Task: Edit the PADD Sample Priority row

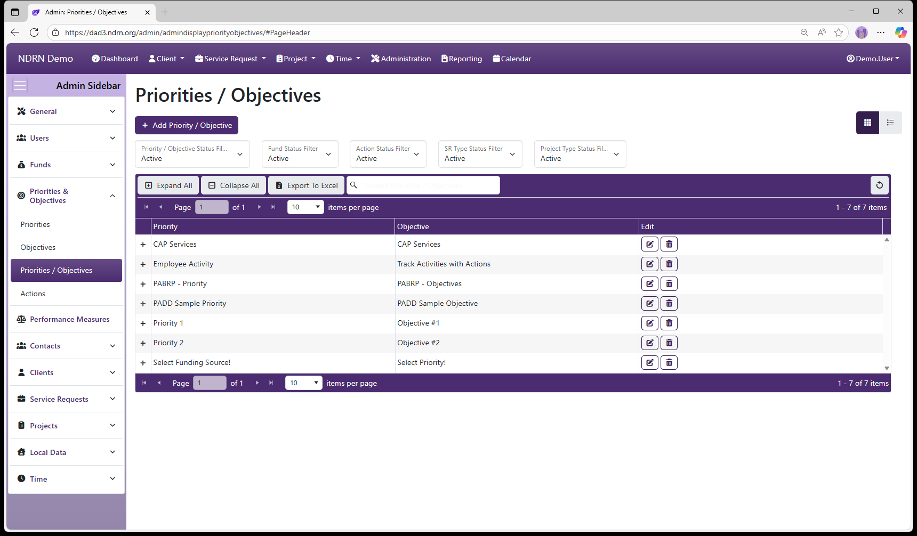Action: coord(649,304)
